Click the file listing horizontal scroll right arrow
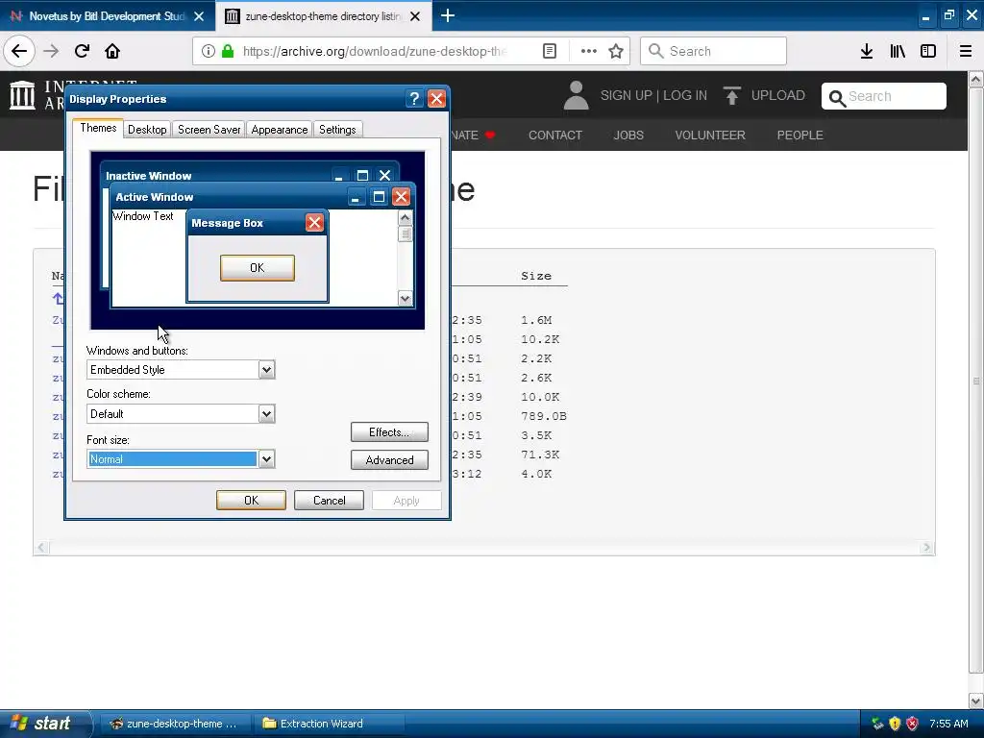This screenshot has width=984, height=738. pyautogui.click(x=926, y=547)
